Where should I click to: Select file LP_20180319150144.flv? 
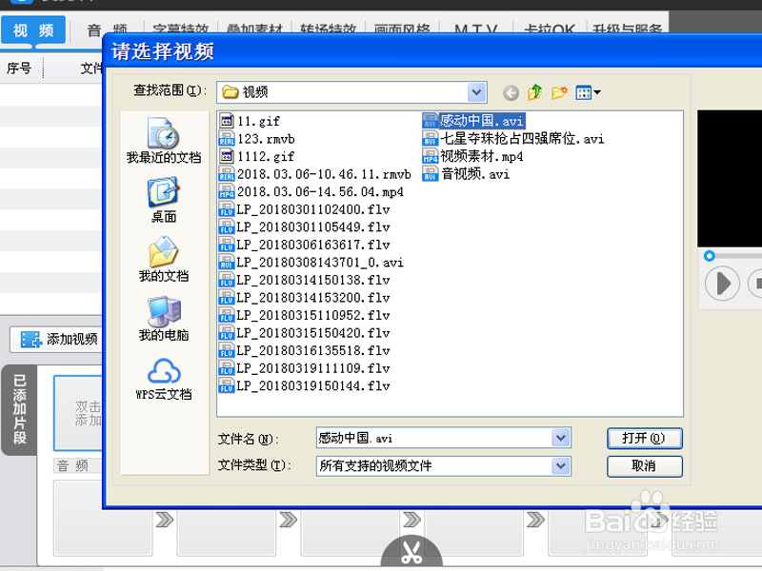pyautogui.click(x=304, y=385)
